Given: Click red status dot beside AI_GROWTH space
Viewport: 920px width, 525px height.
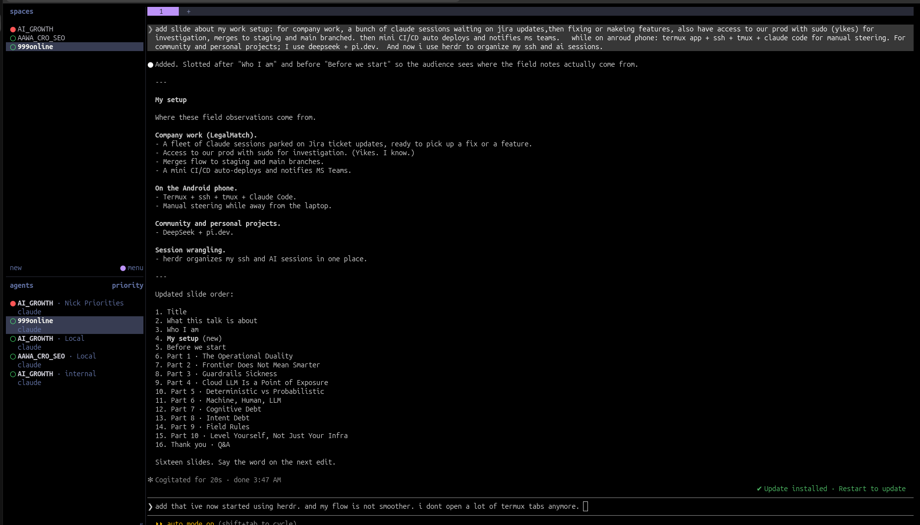Looking at the screenshot, I should pyautogui.click(x=13, y=29).
